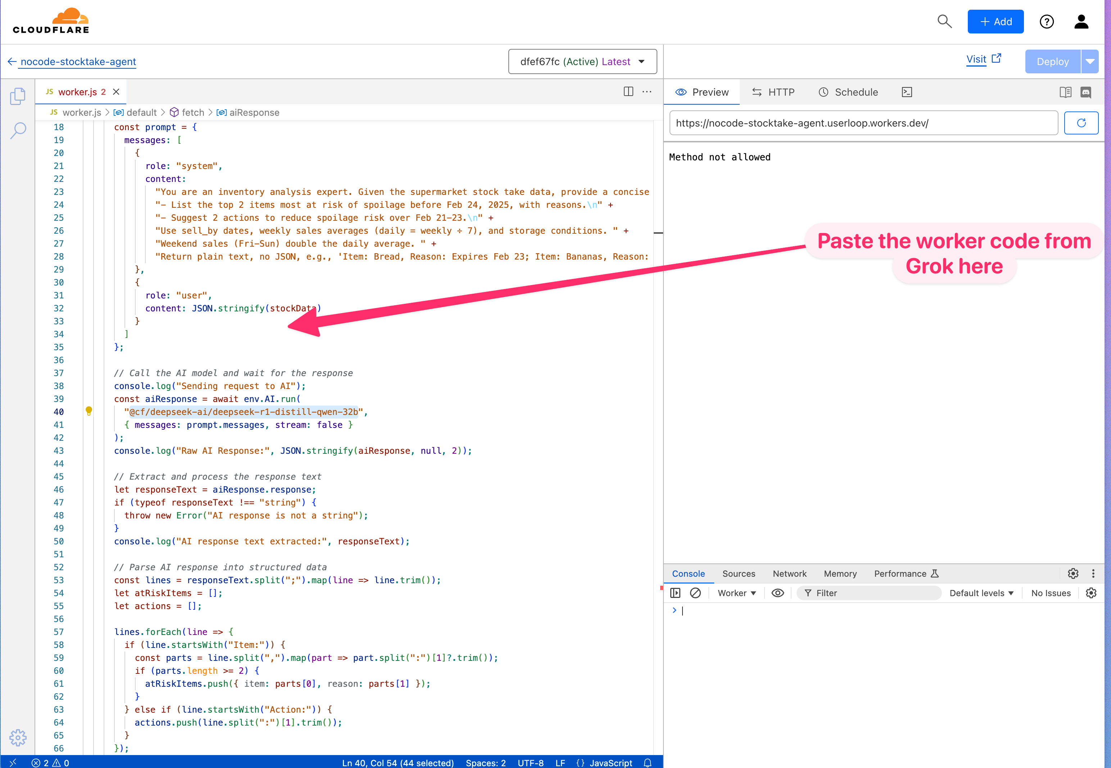Click the blue Add button
This screenshot has height=768, width=1111.
coord(996,22)
